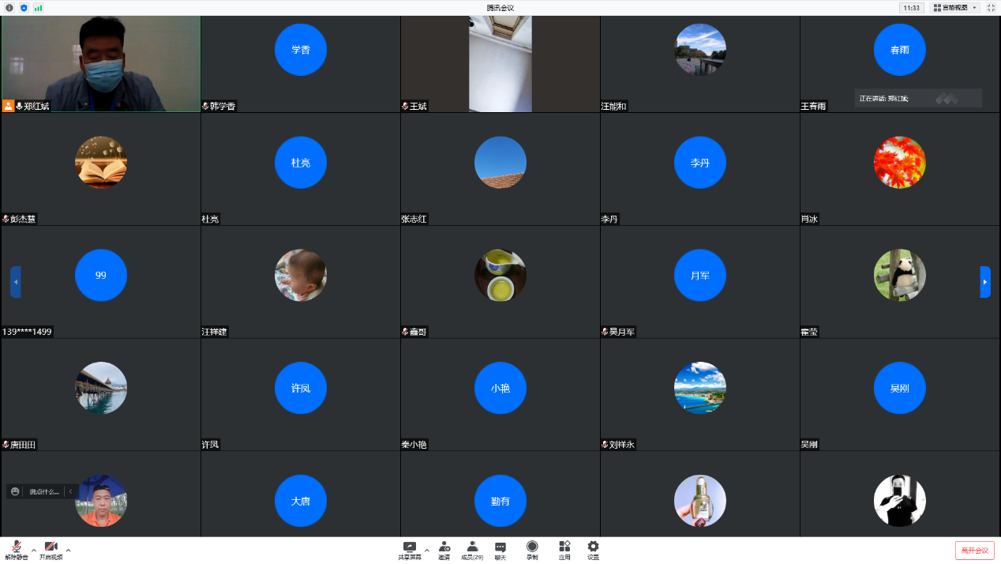The image size is (1001, 564).
Task: Click the meeting info icon in title bar
Action: coord(9,8)
